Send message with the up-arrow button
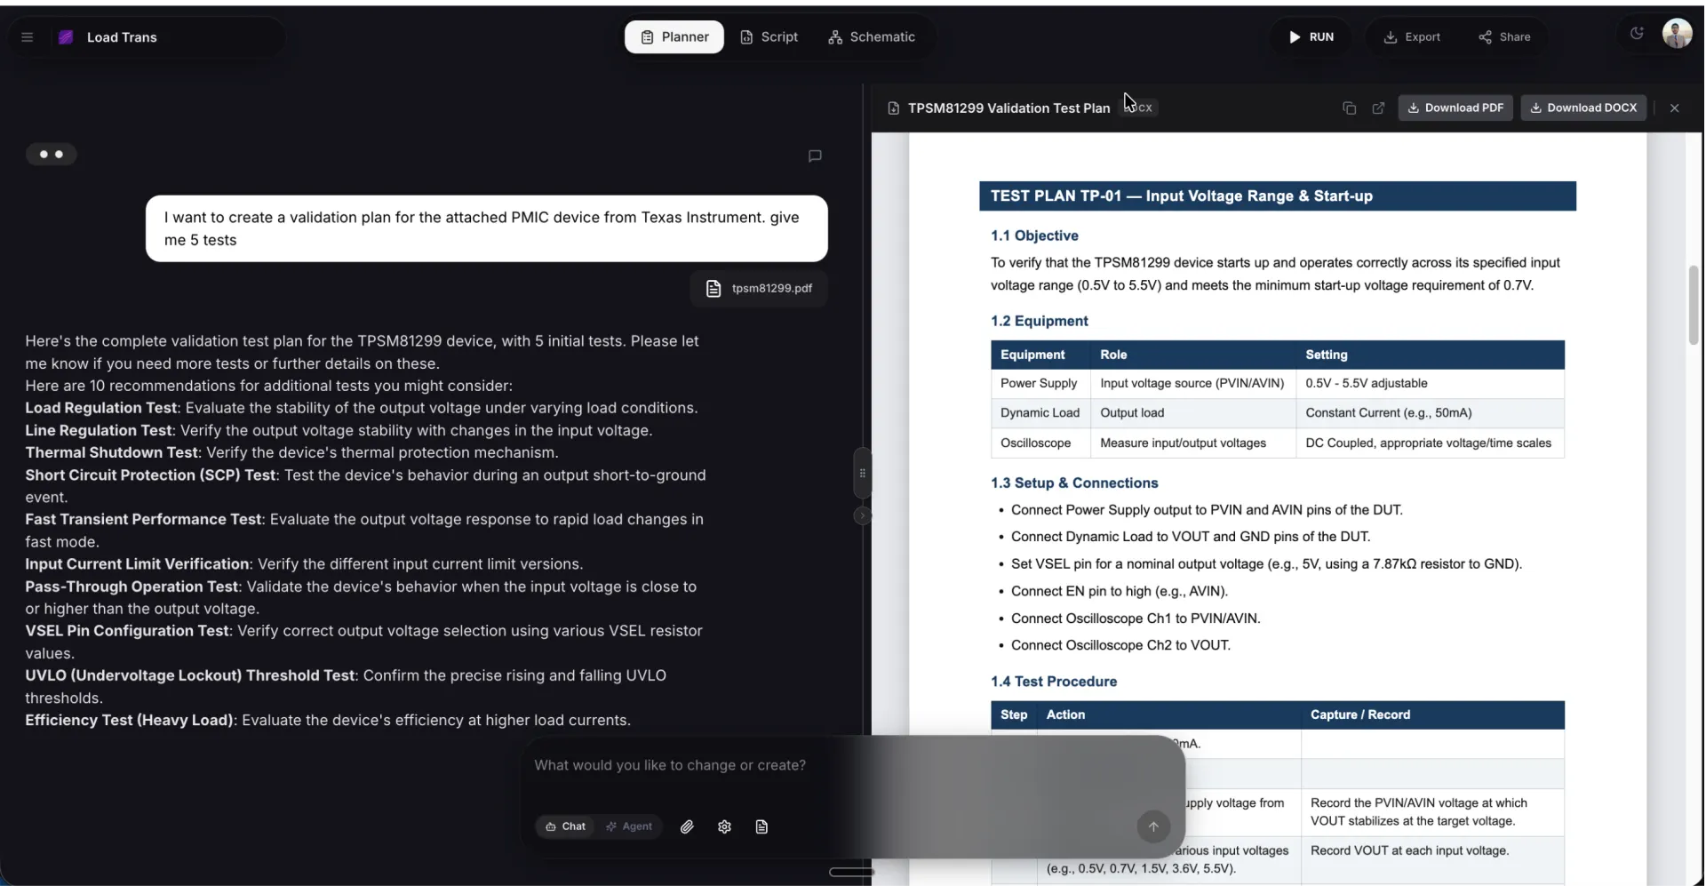This screenshot has height=886, width=1706. (1153, 826)
